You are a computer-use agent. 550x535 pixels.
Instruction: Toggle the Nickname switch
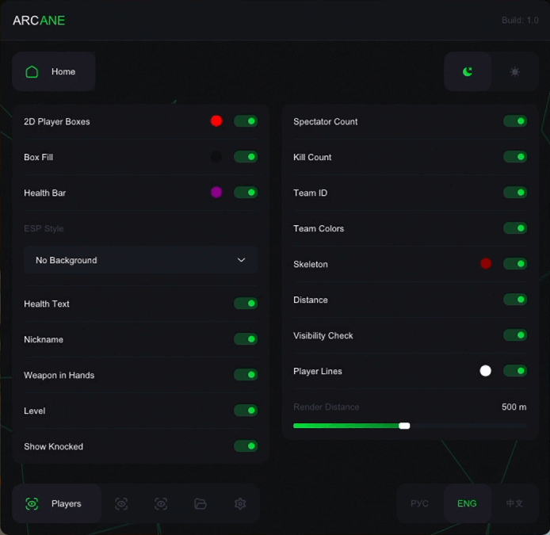tap(246, 339)
